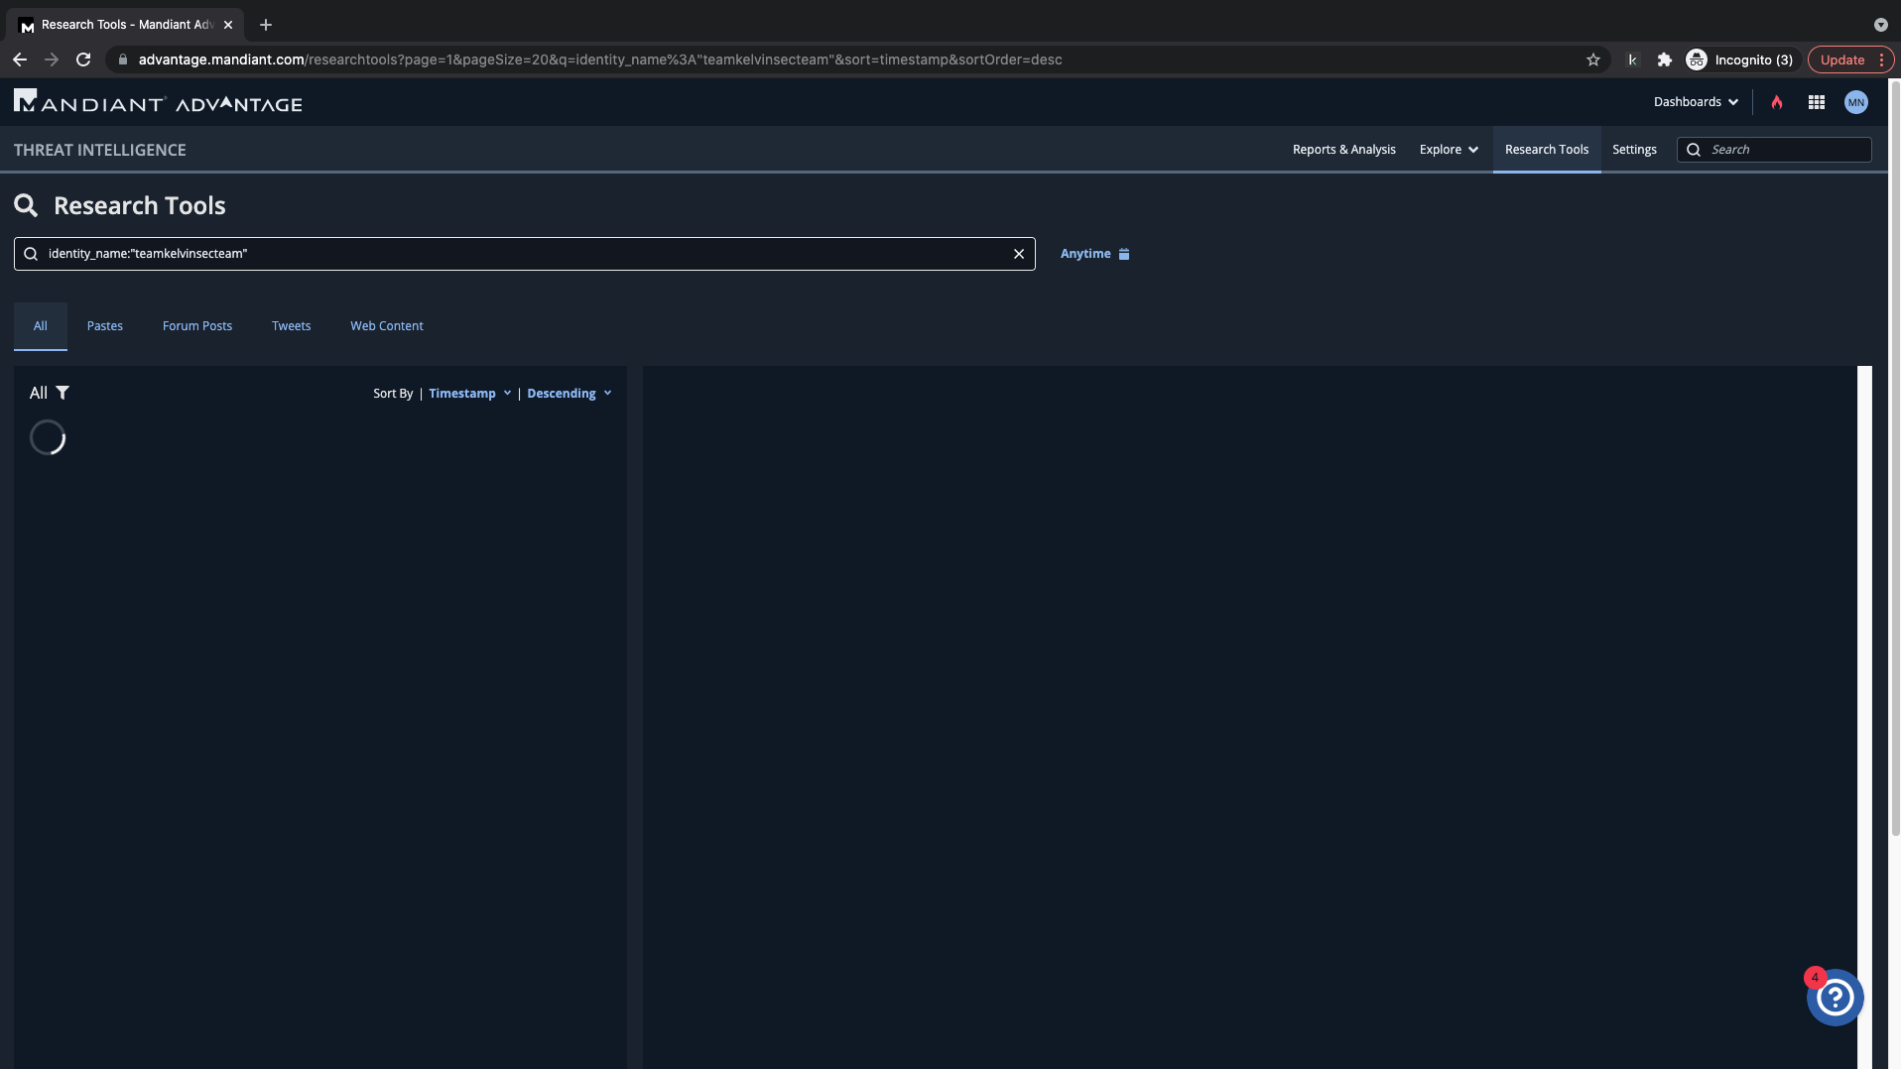Switch to the Forum Posts tab
The height and width of the screenshot is (1069, 1901).
pyautogui.click(x=197, y=326)
